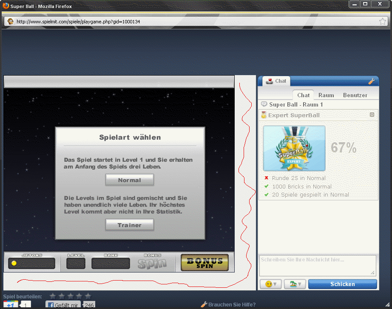Close the Expert SuperBall achievement box
Screen dimensions: 392x309
coord(372,115)
